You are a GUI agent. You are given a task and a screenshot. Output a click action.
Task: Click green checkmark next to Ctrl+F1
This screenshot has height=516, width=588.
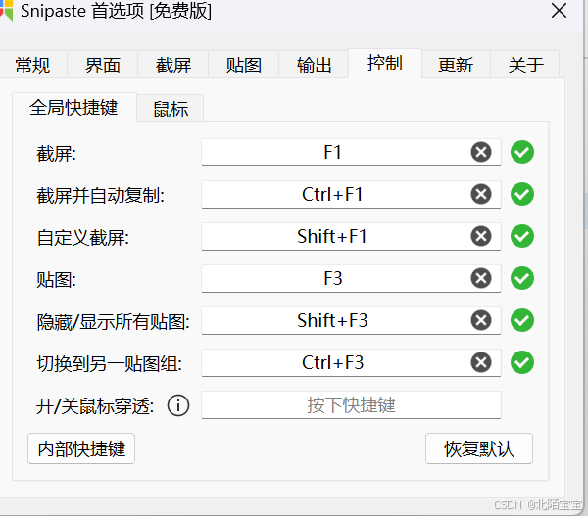(x=522, y=194)
